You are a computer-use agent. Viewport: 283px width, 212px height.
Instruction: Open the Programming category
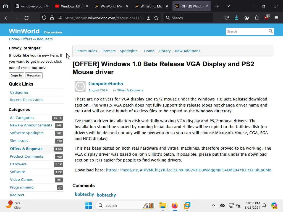[22, 187]
